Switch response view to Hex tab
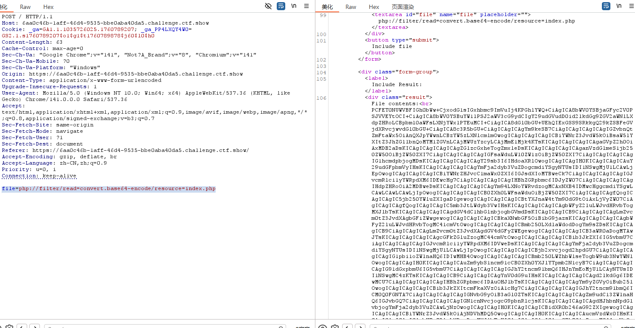 click(x=374, y=7)
